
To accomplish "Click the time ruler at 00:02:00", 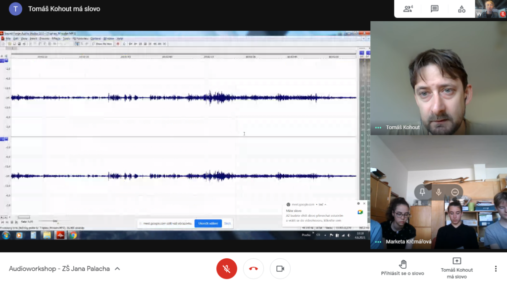I will point(167,56).
